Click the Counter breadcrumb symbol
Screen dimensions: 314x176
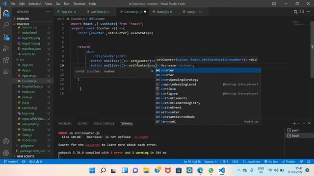[99, 19]
